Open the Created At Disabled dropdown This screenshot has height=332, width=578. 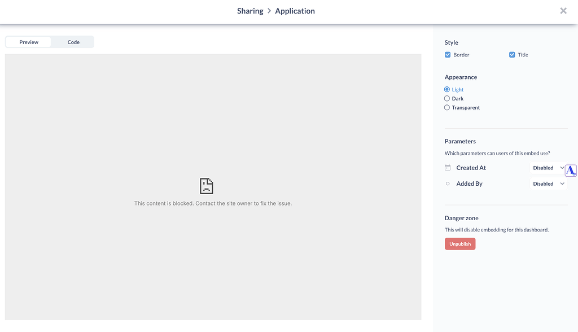point(547,167)
